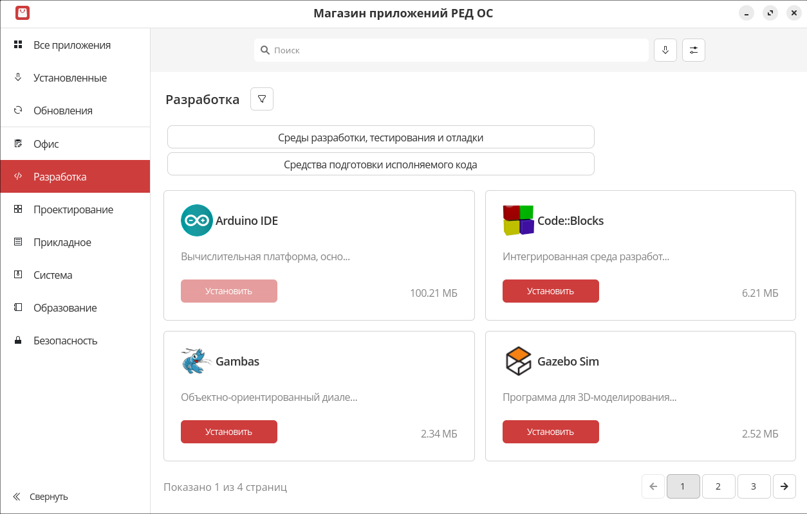Go to page 2 of results
This screenshot has height=514, width=807.
click(x=718, y=486)
